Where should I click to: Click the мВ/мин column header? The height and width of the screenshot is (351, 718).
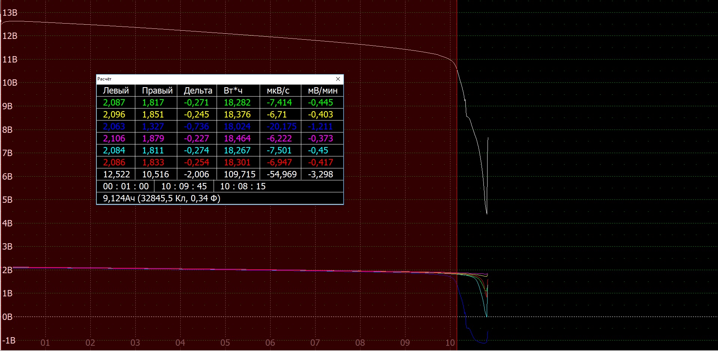[x=323, y=91]
